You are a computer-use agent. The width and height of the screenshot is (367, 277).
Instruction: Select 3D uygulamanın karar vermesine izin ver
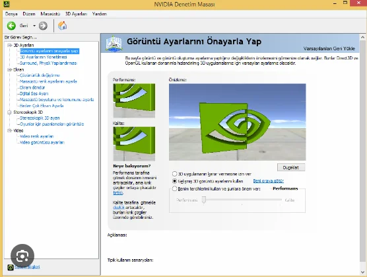tap(175, 174)
